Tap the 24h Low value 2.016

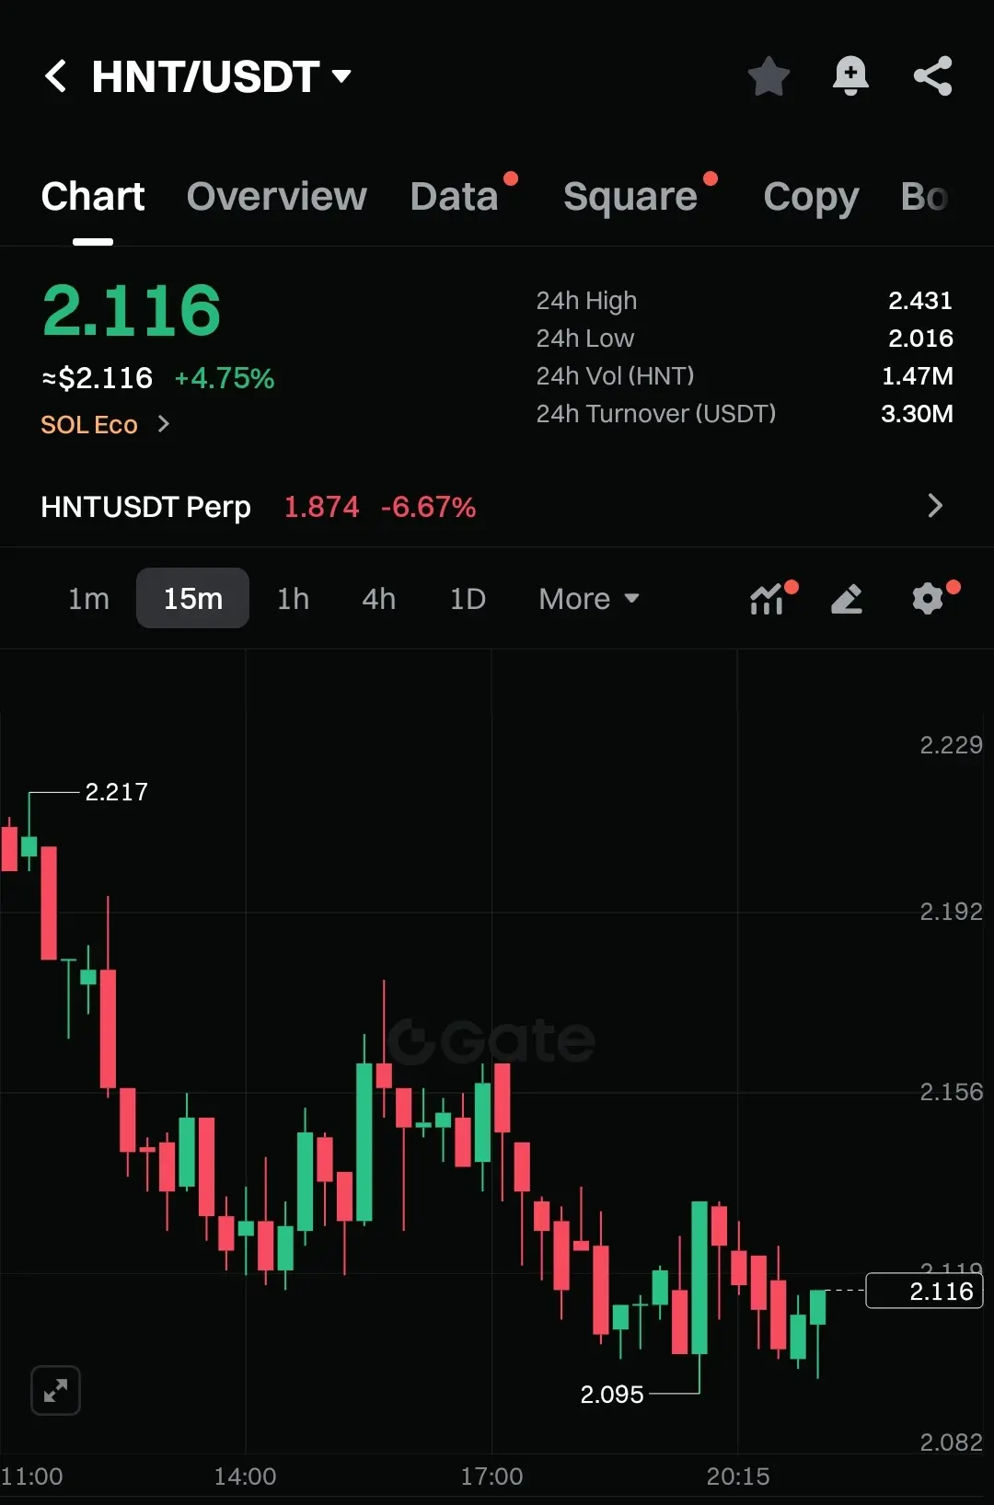[x=920, y=339]
